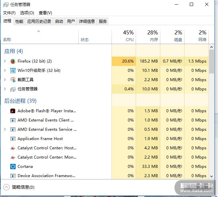Click the Application Frame Host icon

13,139
